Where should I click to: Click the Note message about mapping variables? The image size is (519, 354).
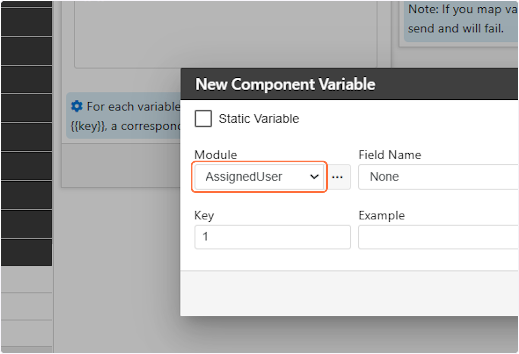tap(463, 19)
